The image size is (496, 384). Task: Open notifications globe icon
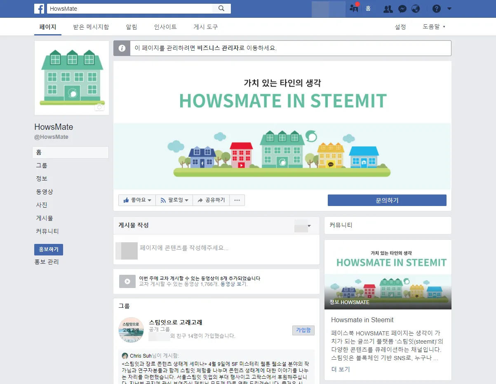[416, 9]
